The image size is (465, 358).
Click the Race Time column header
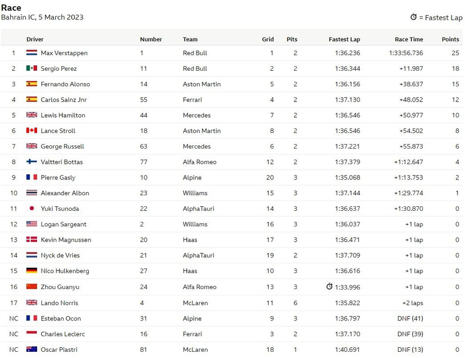point(409,39)
